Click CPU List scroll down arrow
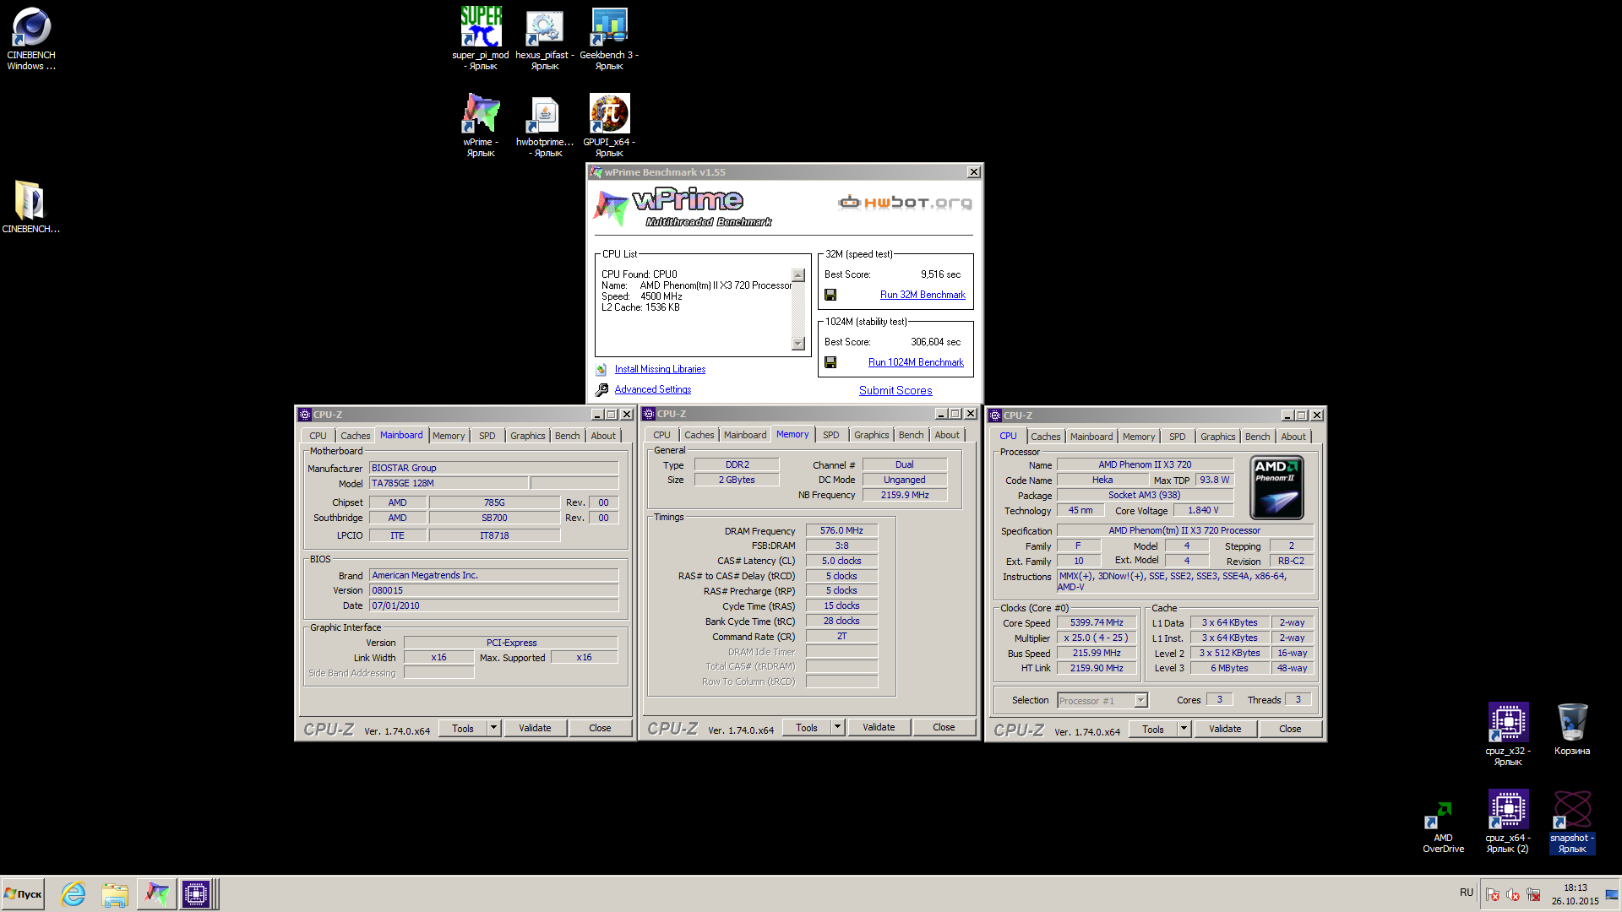 [798, 344]
